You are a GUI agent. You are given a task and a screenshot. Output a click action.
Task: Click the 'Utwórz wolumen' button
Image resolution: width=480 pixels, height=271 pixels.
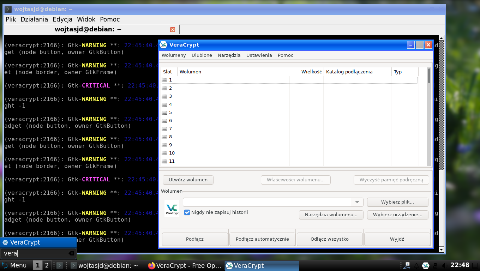[x=188, y=180]
